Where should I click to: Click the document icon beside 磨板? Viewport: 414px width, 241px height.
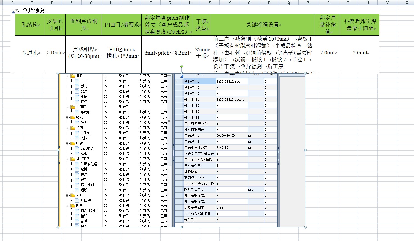click(77, 154)
